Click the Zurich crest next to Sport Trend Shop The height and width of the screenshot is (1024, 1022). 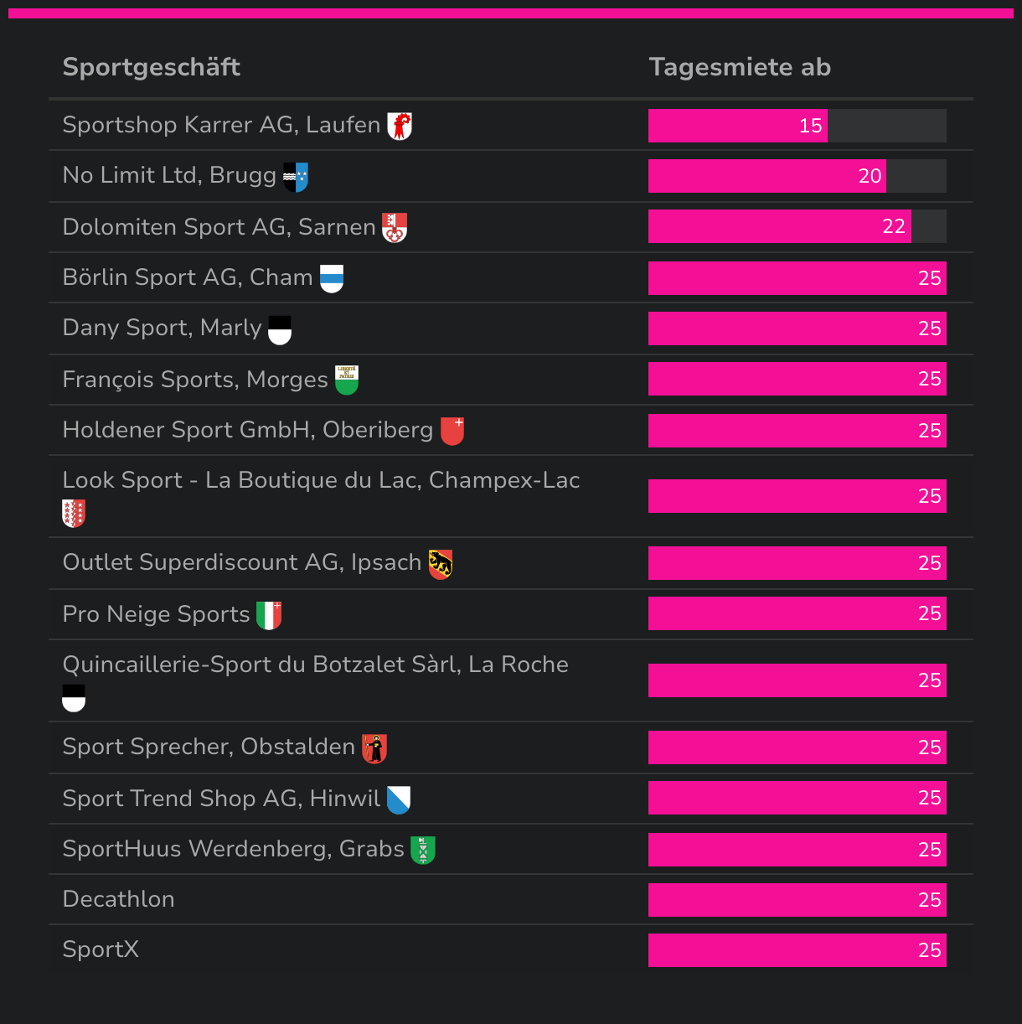(399, 799)
